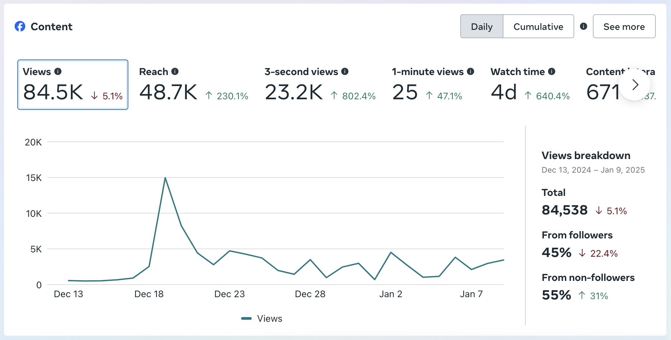Click the 22.4% decrease indicator for followers
The height and width of the screenshot is (340, 671).
(599, 253)
